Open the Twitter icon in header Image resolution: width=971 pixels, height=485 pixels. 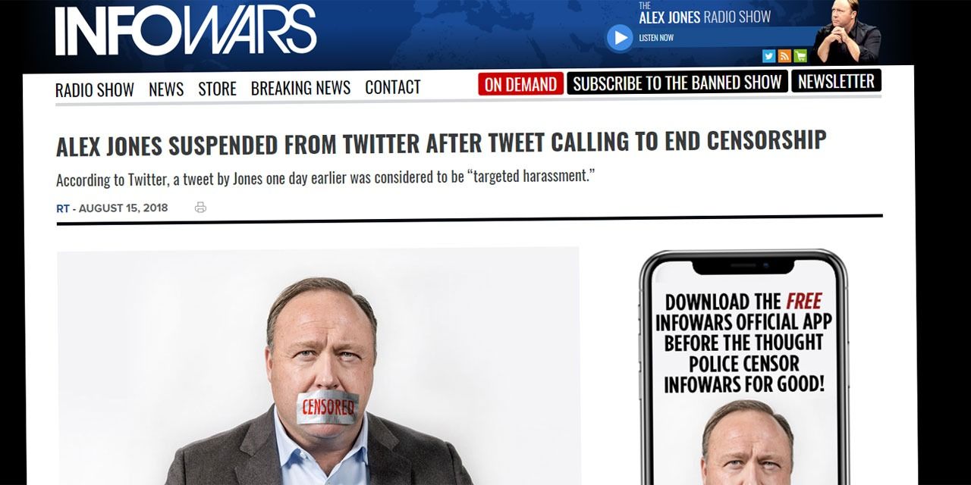(768, 55)
